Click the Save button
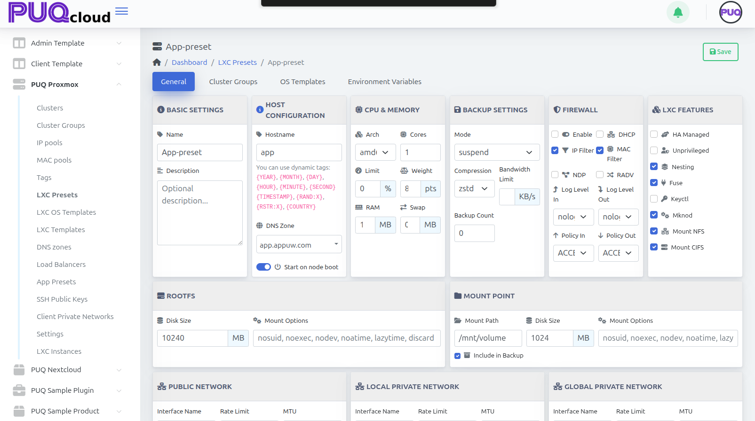Screen dimensions: 755x421 [x=720, y=52]
